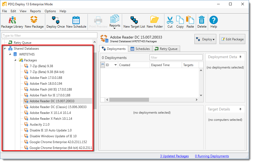Pin the Deployment Details panel

(x=240, y=57)
